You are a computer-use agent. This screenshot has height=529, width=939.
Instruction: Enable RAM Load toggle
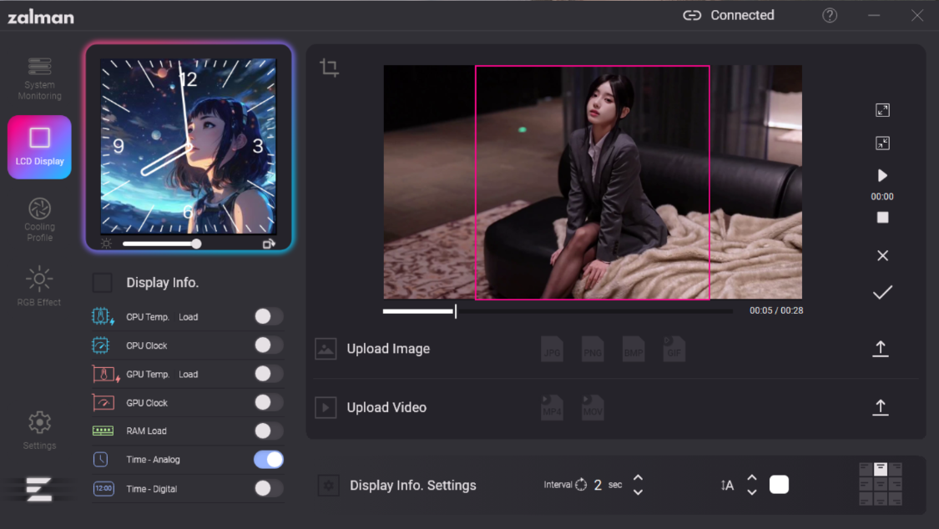tap(268, 431)
